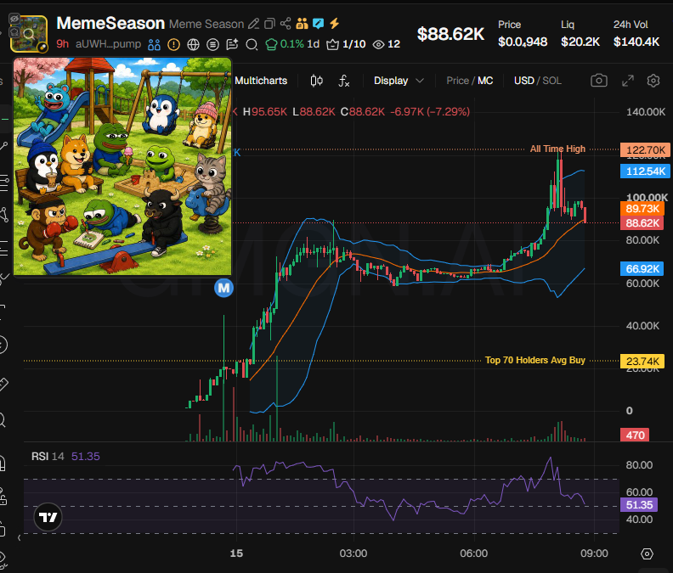
Task: Click the 112.54K blue price tag
Action: pyautogui.click(x=645, y=171)
